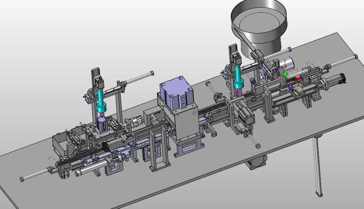Select the table support leg
Screen dimensions: 364x209
[318, 166]
